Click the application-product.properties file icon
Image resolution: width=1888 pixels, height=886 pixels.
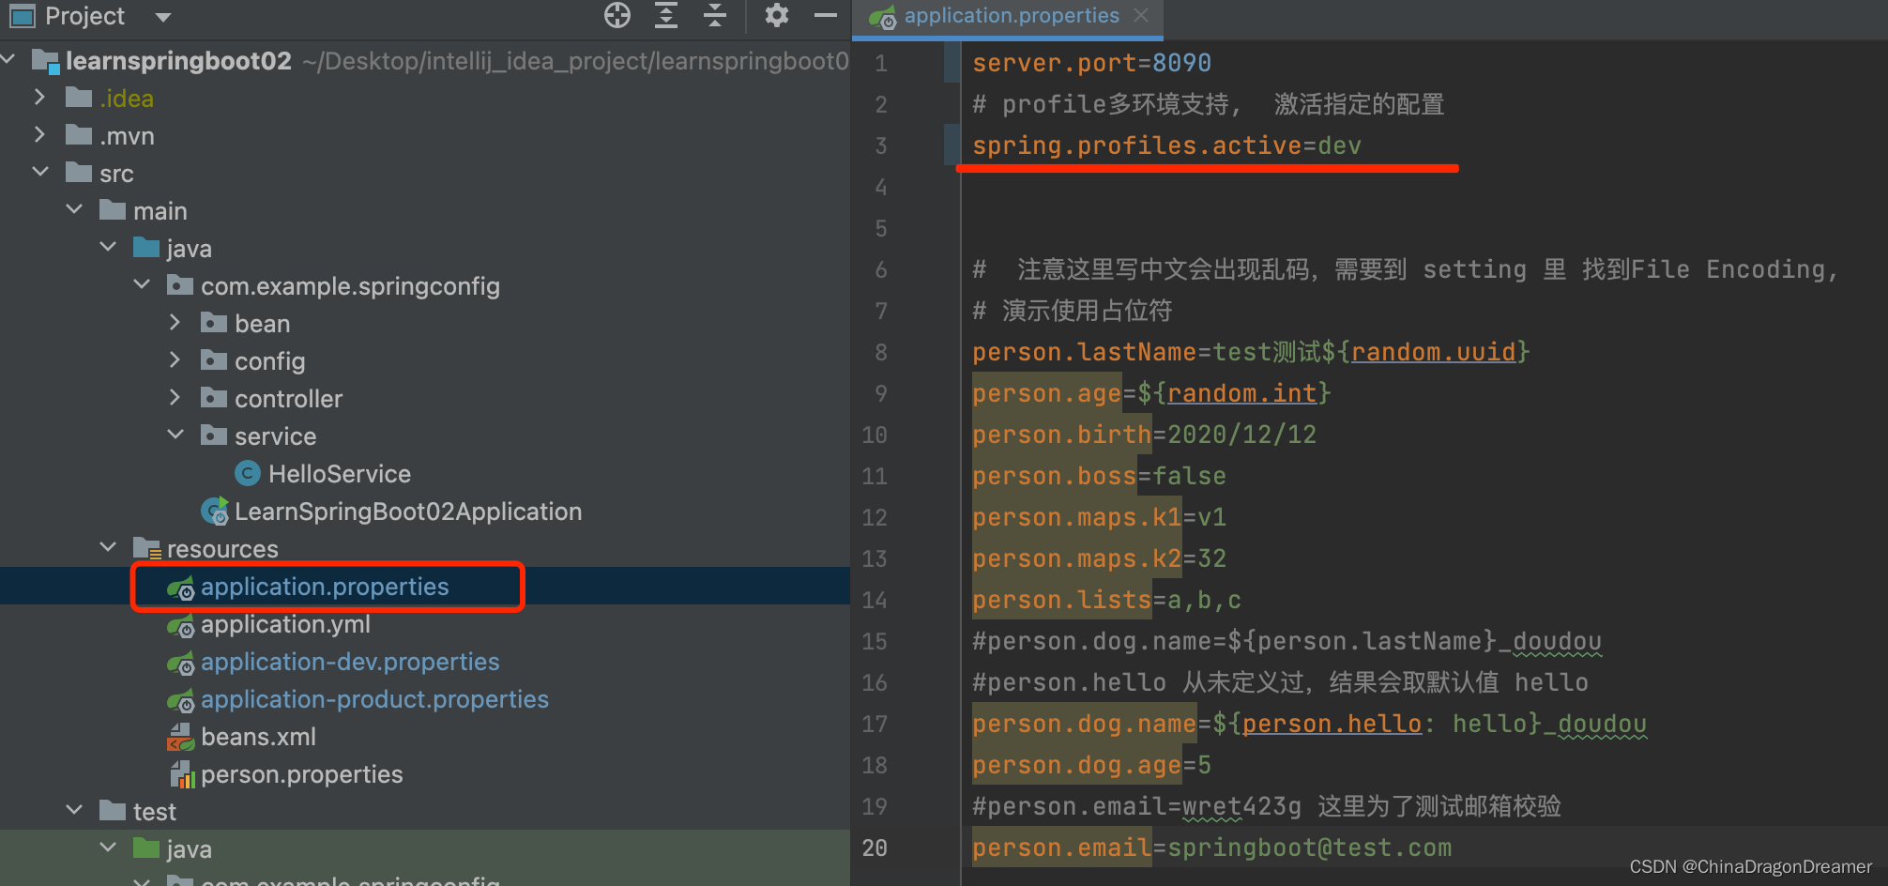coord(181,700)
